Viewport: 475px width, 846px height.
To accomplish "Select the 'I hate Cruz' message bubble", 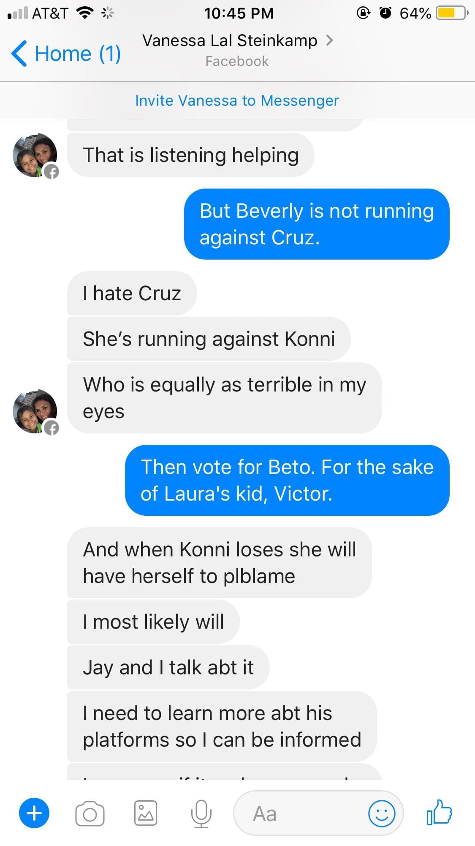I will click(x=132, y=293).
